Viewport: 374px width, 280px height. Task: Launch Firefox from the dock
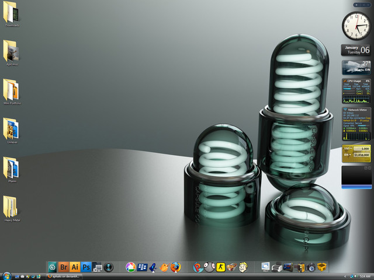(x=175, y=267)
